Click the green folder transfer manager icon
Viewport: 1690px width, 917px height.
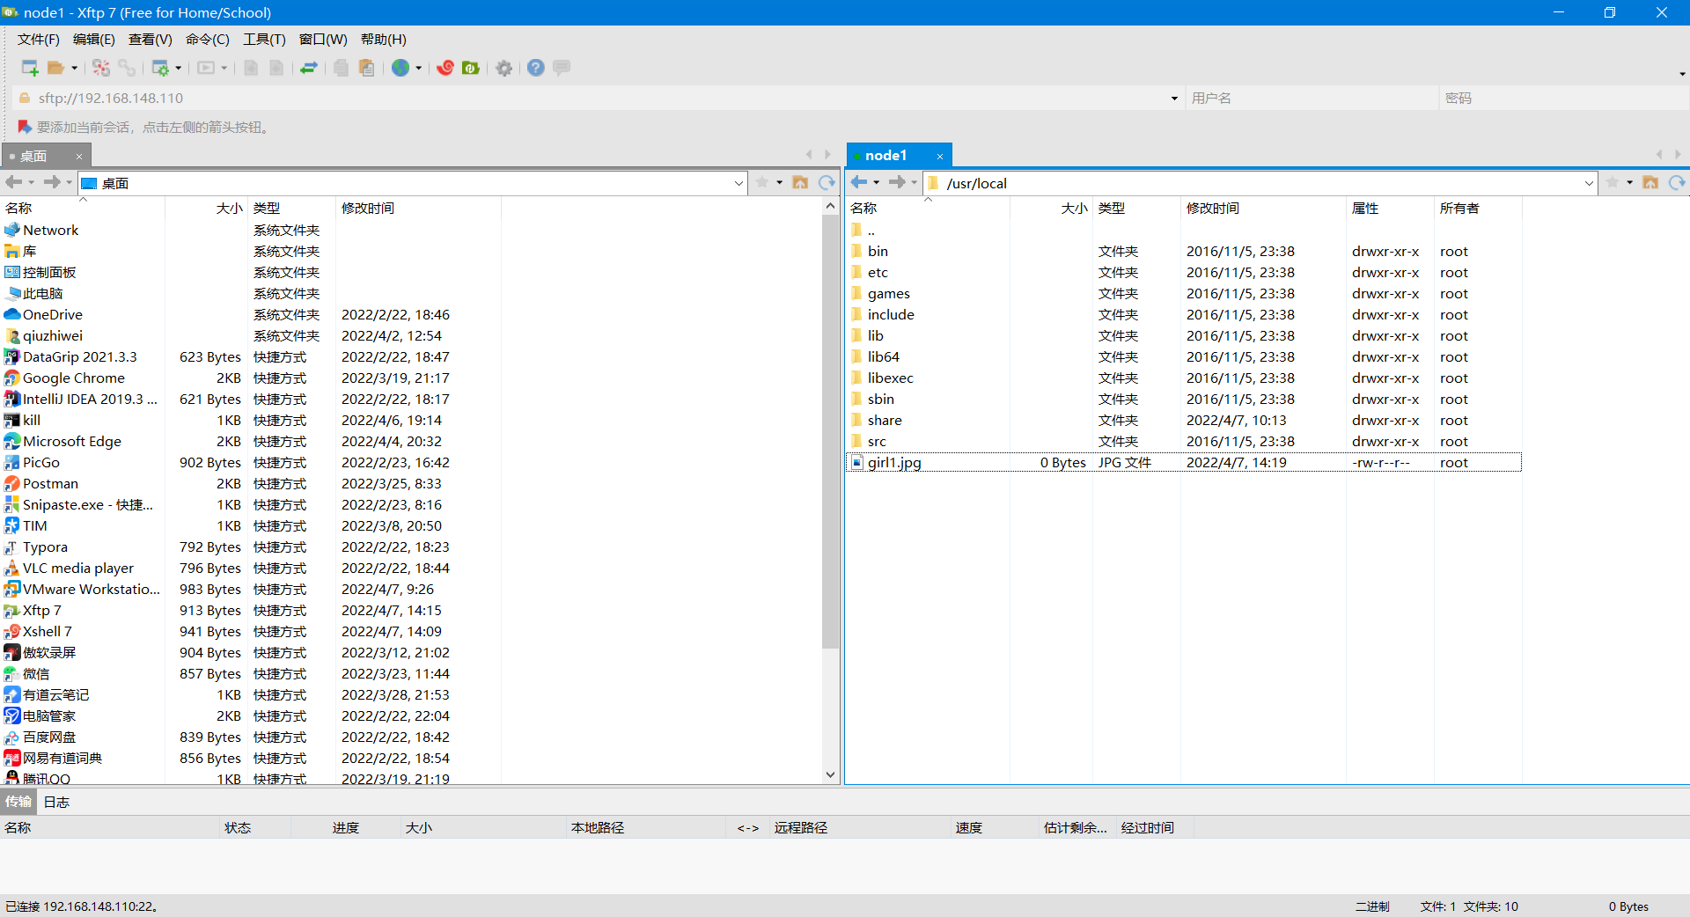471,68
